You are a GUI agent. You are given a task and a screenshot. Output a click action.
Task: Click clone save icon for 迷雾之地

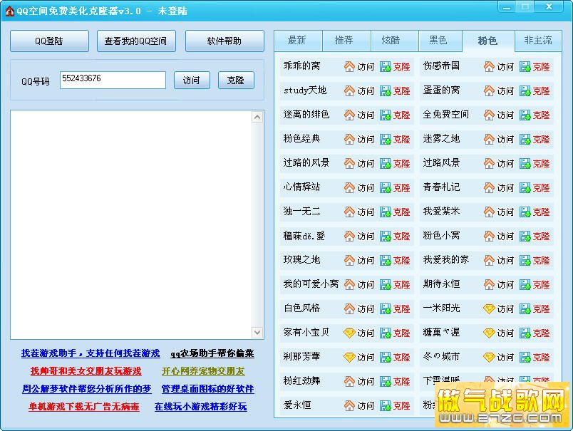(525, 139)
